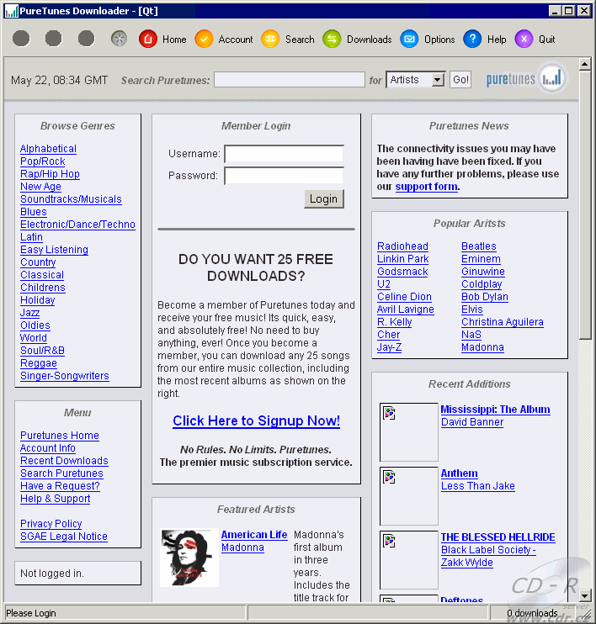Open Mississippi: The Album link

(x=495, y=410)
